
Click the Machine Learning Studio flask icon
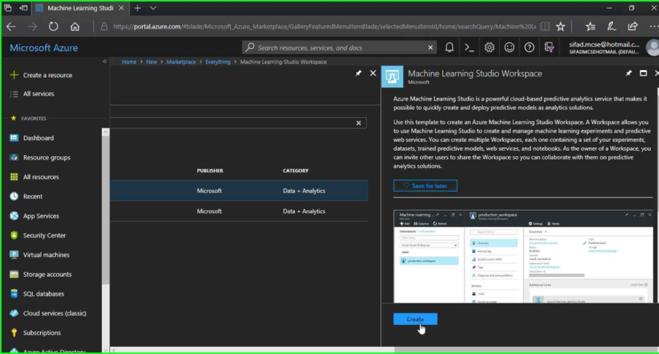pyautogui.click(x=392, y=77)
